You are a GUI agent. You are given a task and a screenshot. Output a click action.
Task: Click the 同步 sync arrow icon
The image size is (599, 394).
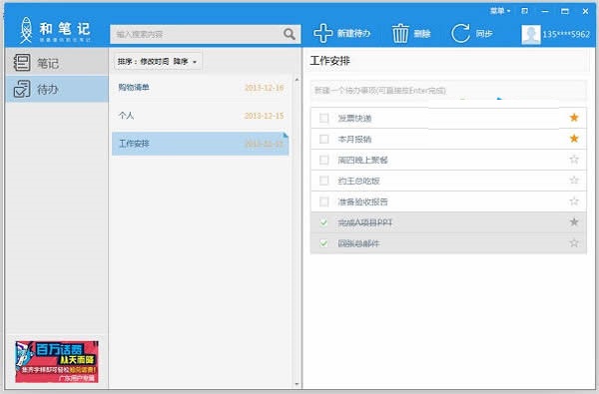(460, 33)
